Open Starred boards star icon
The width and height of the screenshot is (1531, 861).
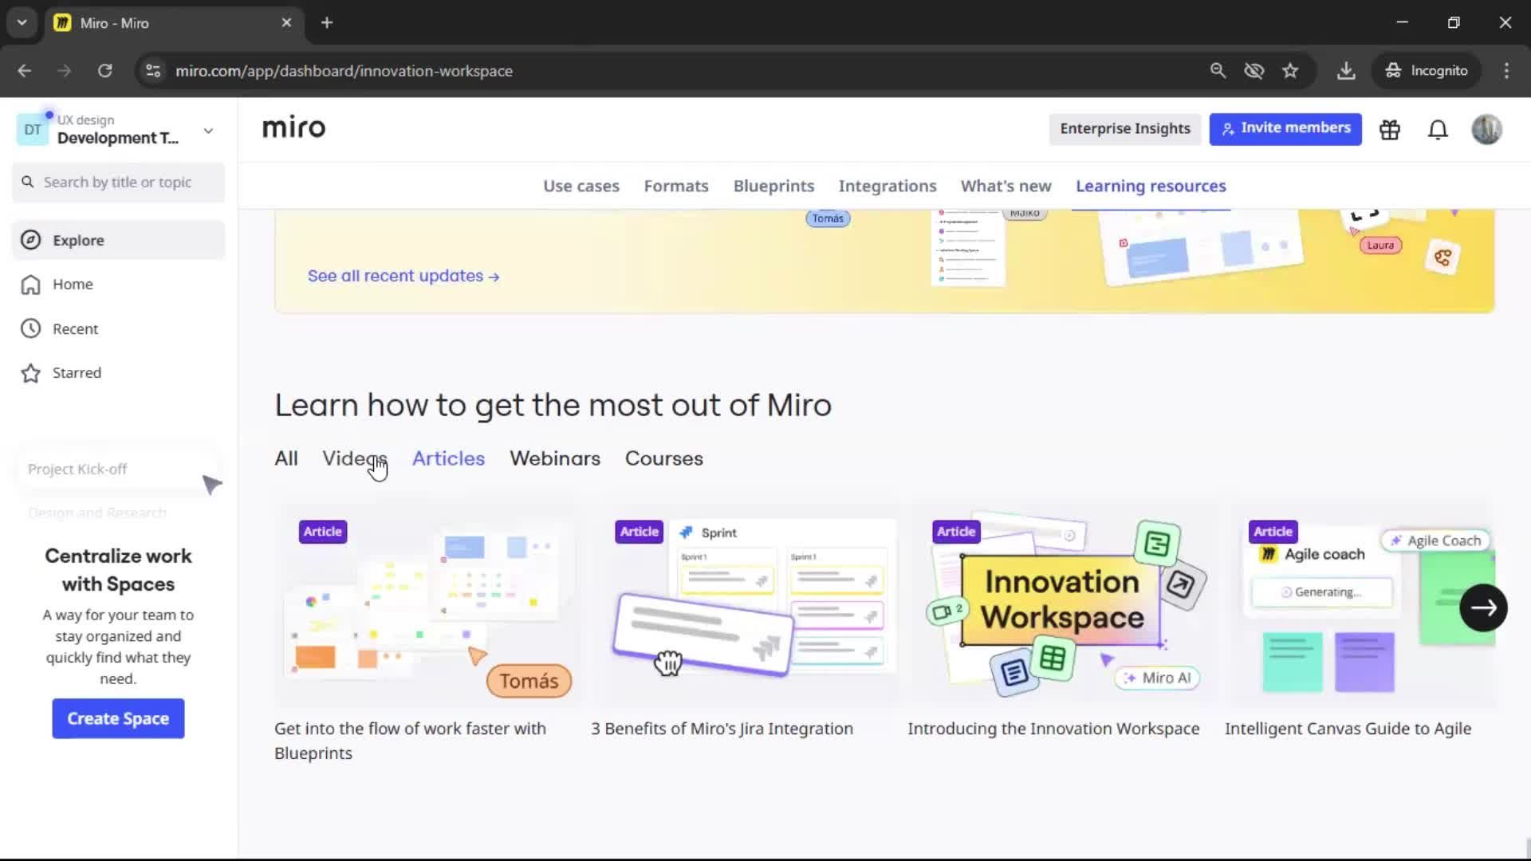pos(30,373)
